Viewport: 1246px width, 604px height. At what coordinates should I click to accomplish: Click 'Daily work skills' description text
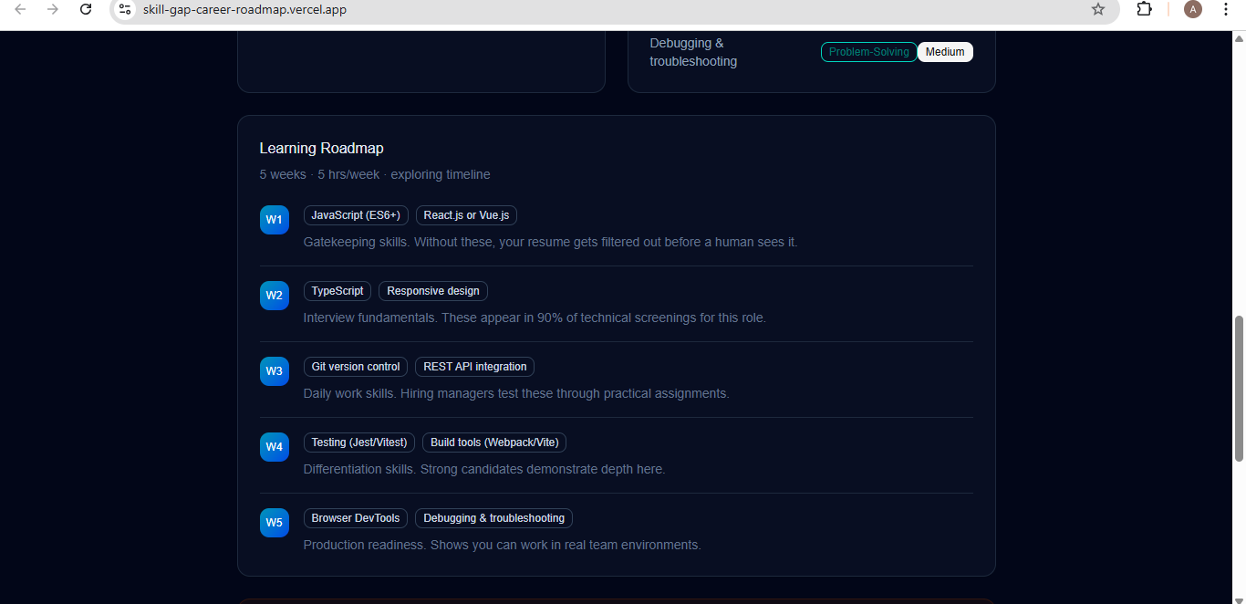(516, 393)
